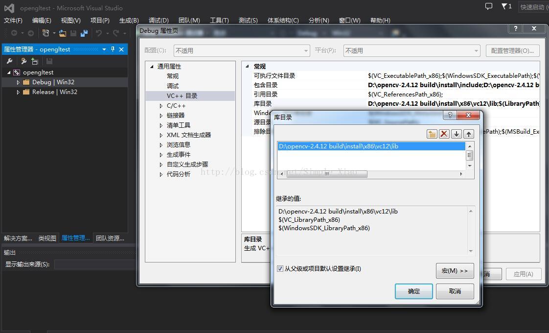This screenshot has height=333, width=549.
Task: Click the navigate backward icon in main toolbar
Action: click(14, 33)
